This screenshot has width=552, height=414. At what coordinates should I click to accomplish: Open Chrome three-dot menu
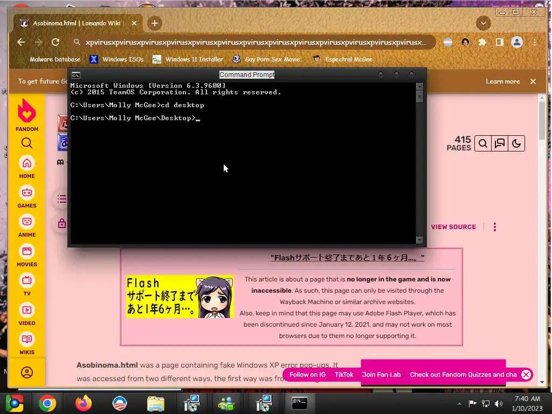(x=534, y=42)
